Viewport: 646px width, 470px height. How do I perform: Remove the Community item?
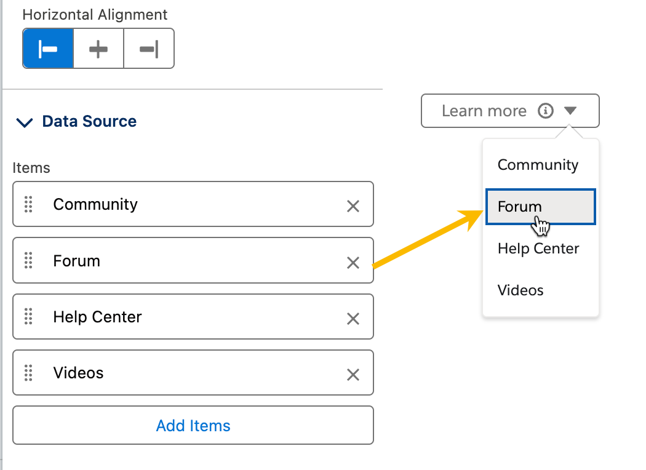tap(353, 206)
